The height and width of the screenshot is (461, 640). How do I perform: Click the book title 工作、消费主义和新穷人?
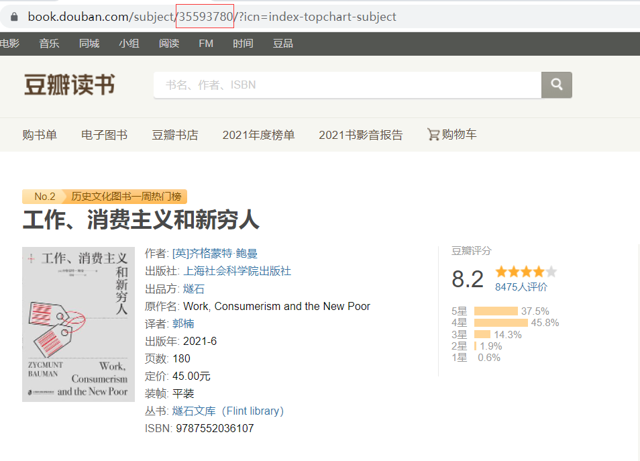141,219
